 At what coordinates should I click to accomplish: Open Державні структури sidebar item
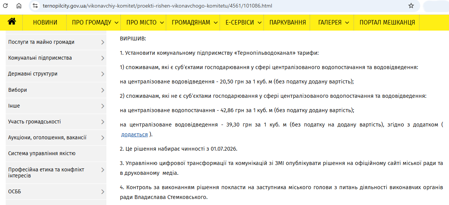coord(56,74)
